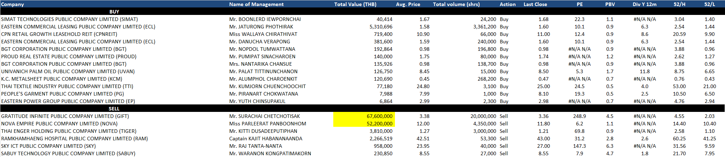This screenshot has height=157, width=725.
Task: Click GRATITUDE INFINITE (GIFT) company cell
Action: pyautogui.click(x=65, y=116)
